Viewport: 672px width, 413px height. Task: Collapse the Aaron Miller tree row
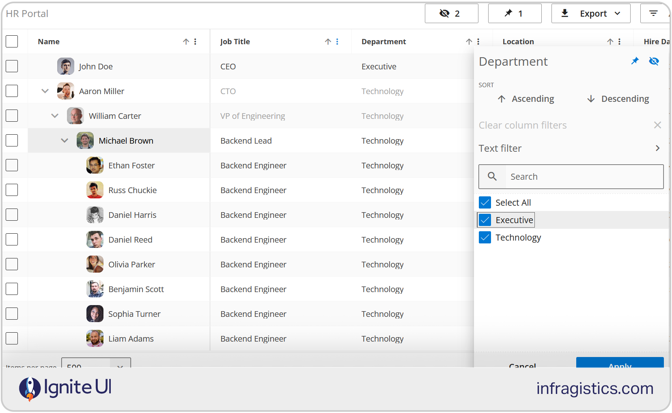point(45,91)
